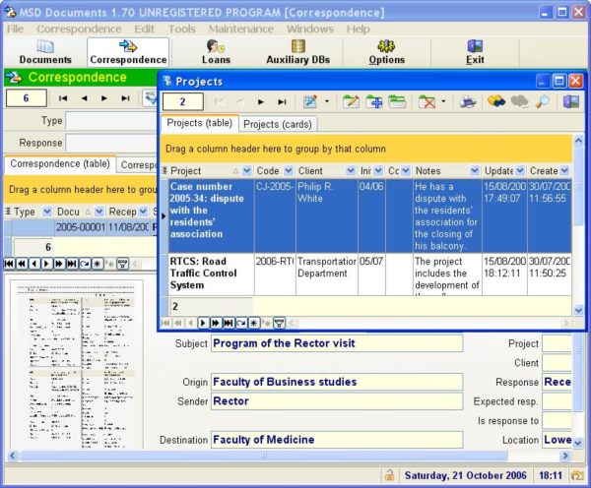The width and height of the screenshot is (591, 488).
Task: Click the padlock icon in status bar
Action: (390, 476)
